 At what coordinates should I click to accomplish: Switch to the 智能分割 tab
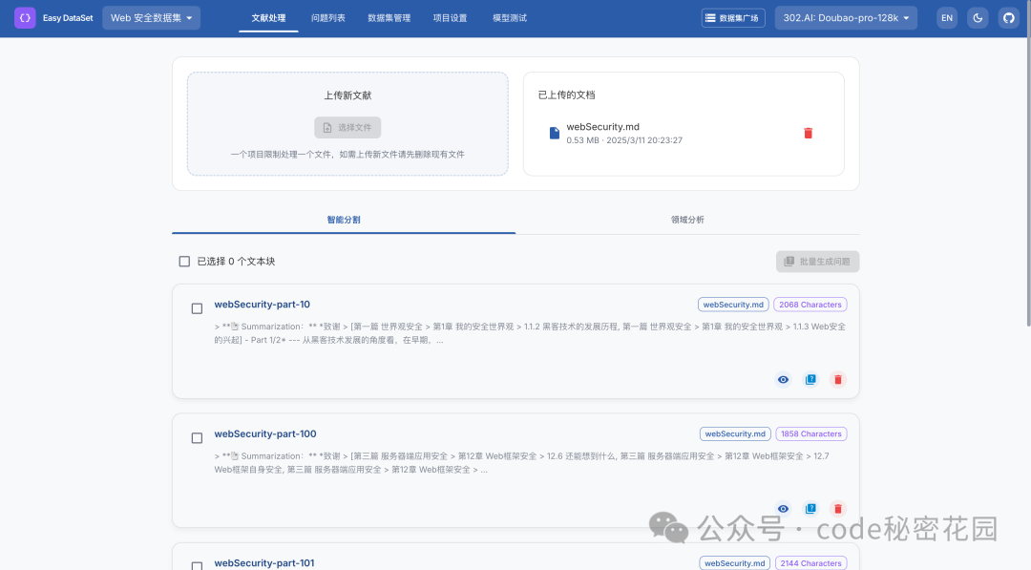(x=344, y=220)
